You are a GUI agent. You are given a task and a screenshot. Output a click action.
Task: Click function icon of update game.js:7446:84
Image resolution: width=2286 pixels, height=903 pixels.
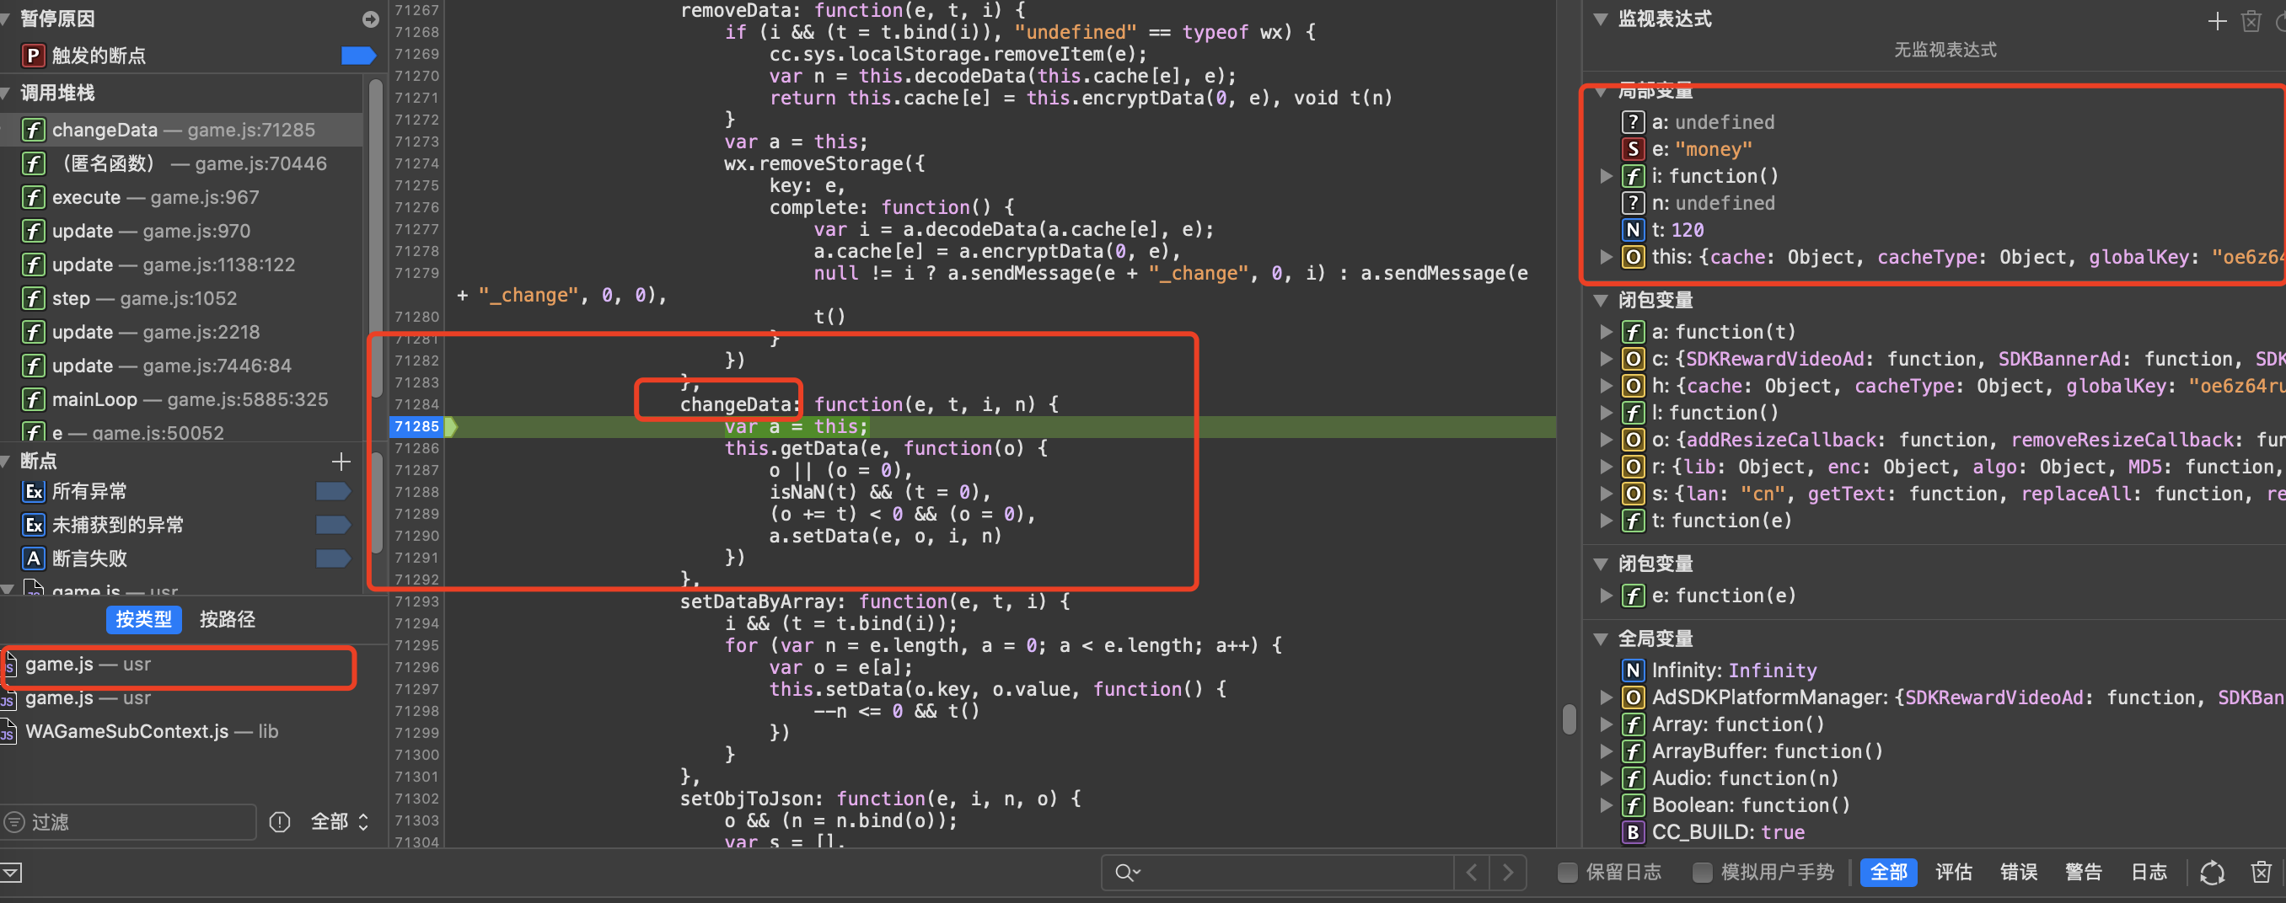33,366
